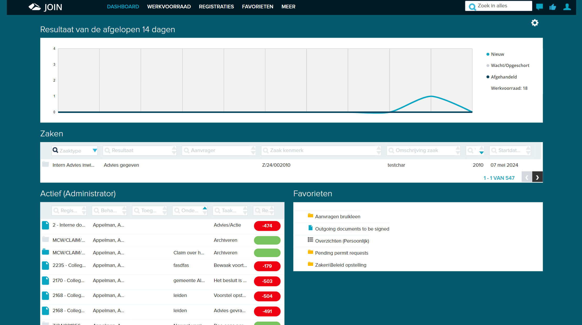Screen dimensions: 582x325
Task: Open the Werkvoorraad menu
Action: [169, 7]
